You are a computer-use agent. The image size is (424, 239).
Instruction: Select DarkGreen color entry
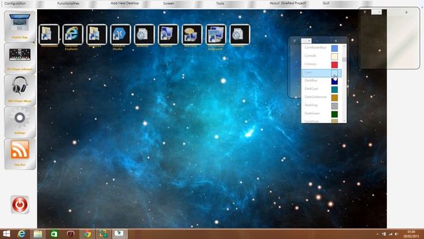click(321, 114)
